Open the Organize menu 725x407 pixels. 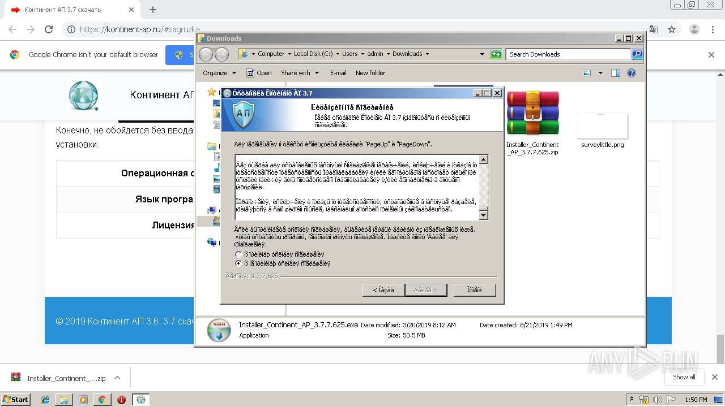point(219,73)
